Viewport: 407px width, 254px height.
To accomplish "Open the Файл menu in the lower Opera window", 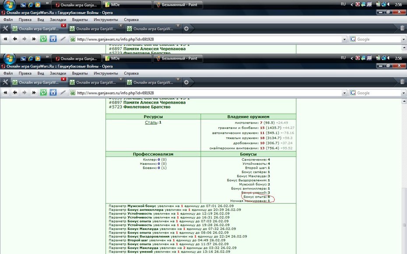I will [x=8, y=73].
